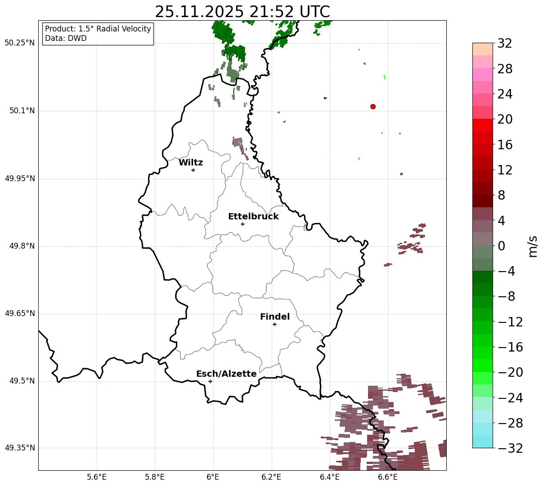Click latitude label 50.25°N
This screenshot has height=486, width=543.
click(x=20, y=43)
